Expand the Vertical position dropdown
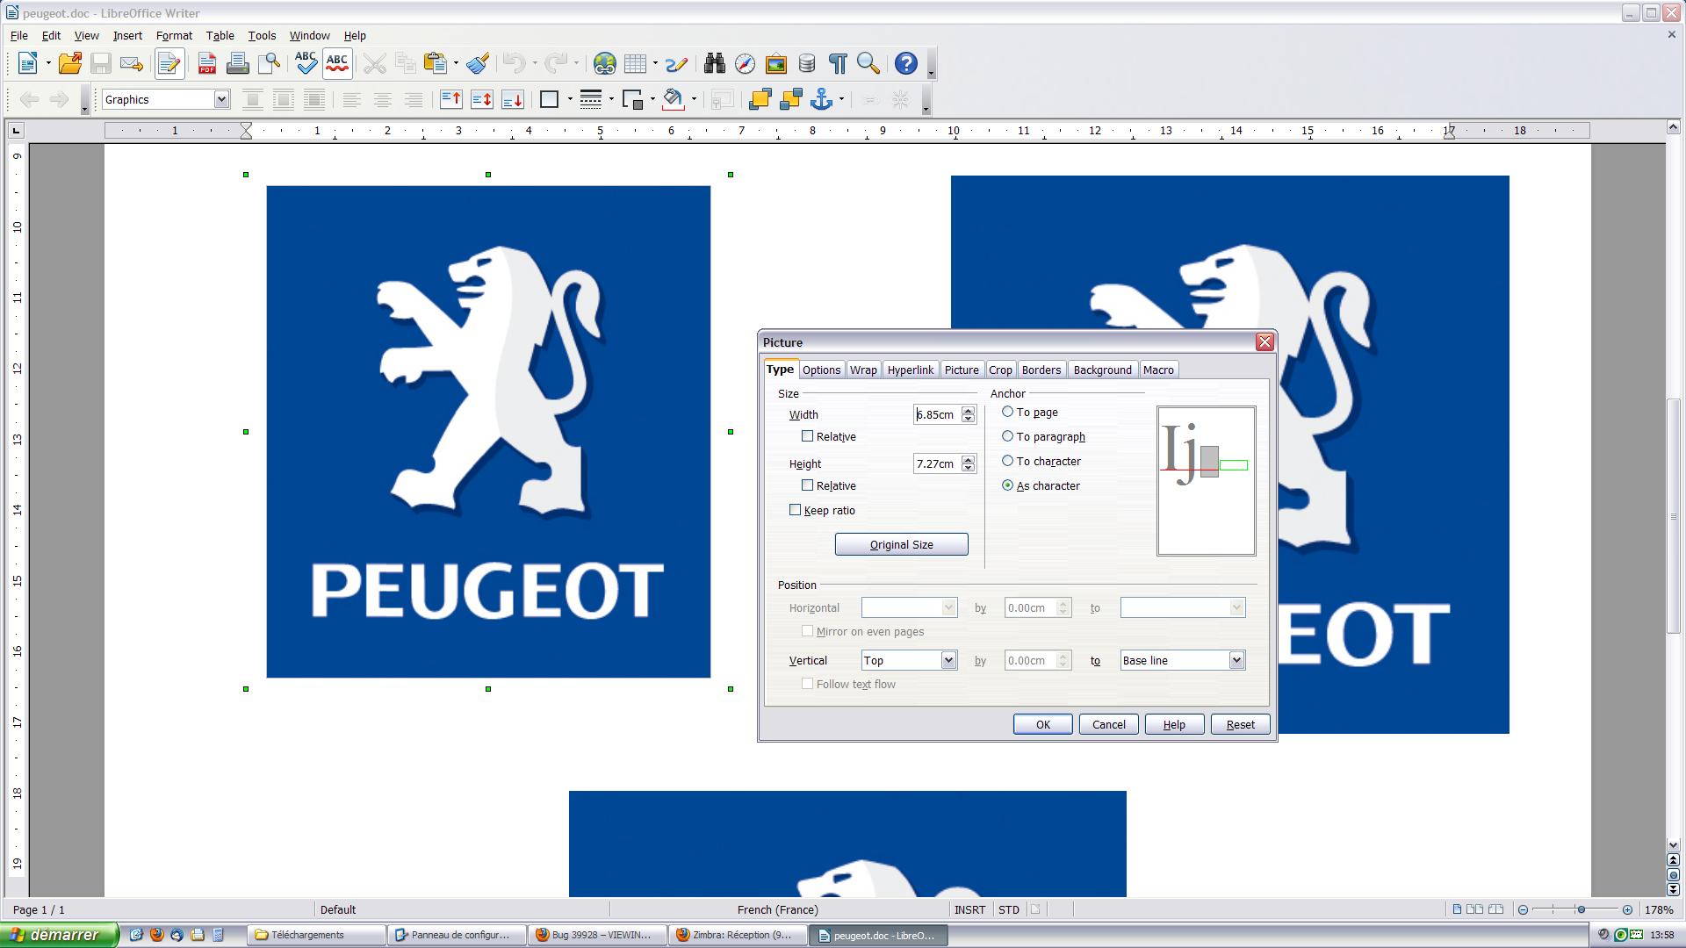This screenshot has width=1686, height=948. pos(948,660)
